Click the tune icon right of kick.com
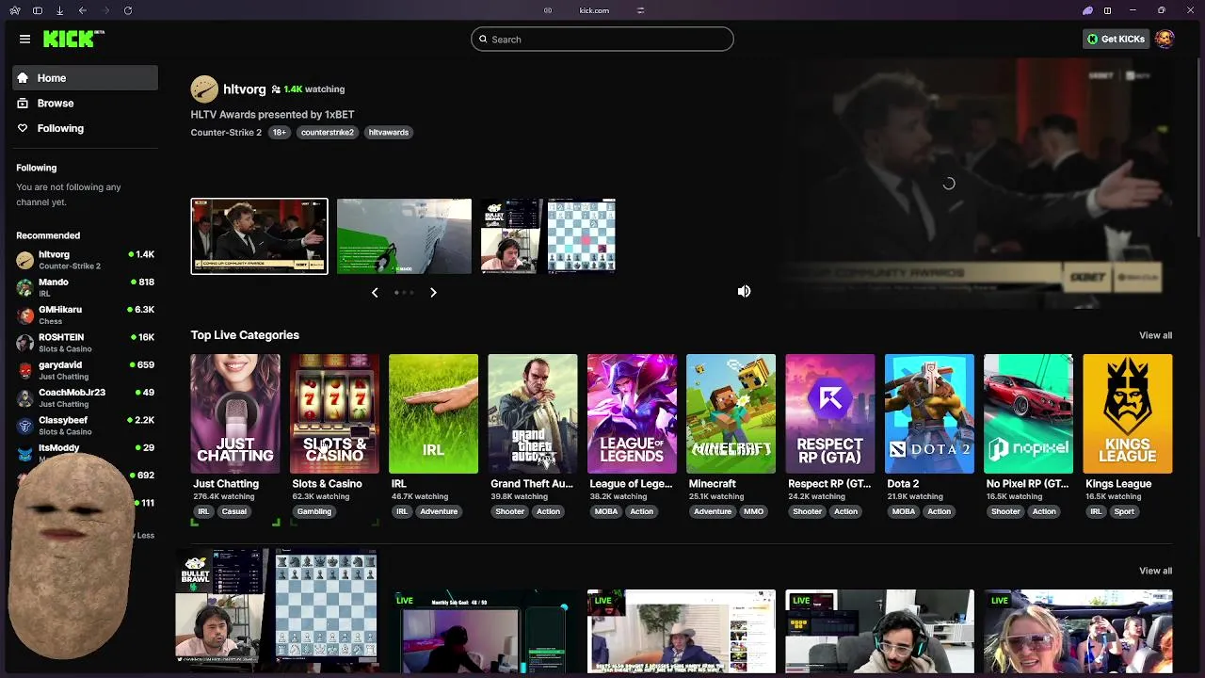Image resolution: width=1205 pixels, height=678 pixels. (640, 10)
